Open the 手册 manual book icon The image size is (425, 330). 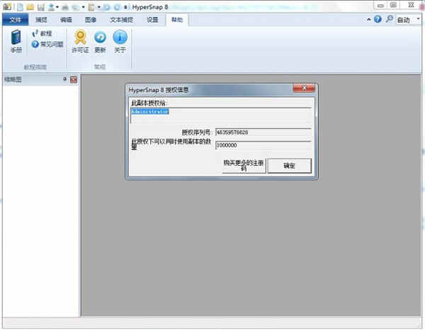[x=16, y=41]
